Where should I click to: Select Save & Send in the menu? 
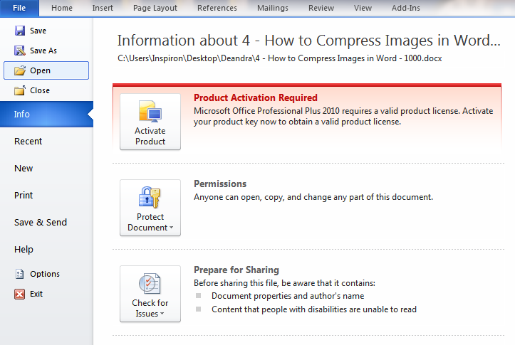41,223
